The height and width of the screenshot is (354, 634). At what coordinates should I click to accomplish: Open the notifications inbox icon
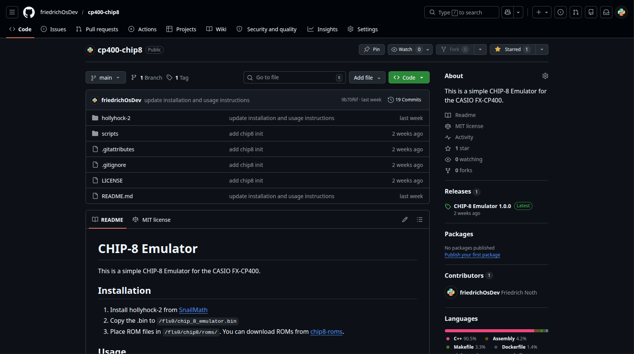click(x=606, y=12)
